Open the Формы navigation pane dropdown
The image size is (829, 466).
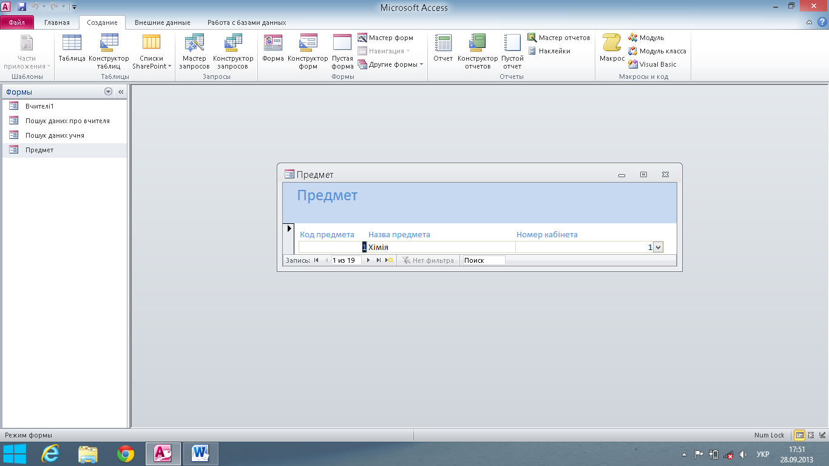108,92
